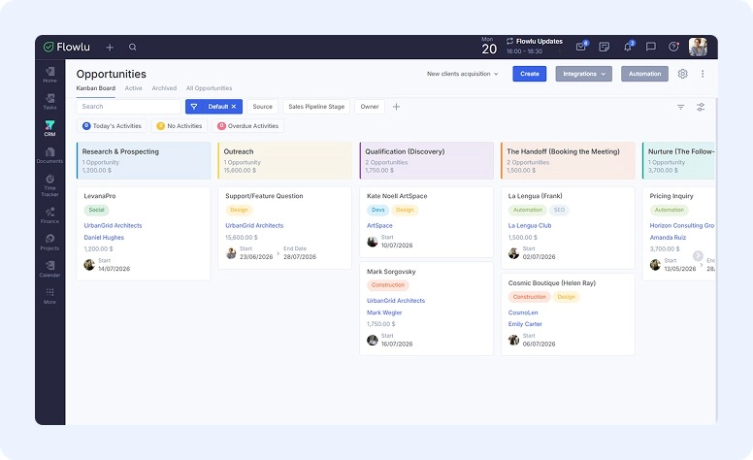Screen dimensions: 753x460
Task: Click the Social tag on LevanaPro
Action: coord(96,210)
